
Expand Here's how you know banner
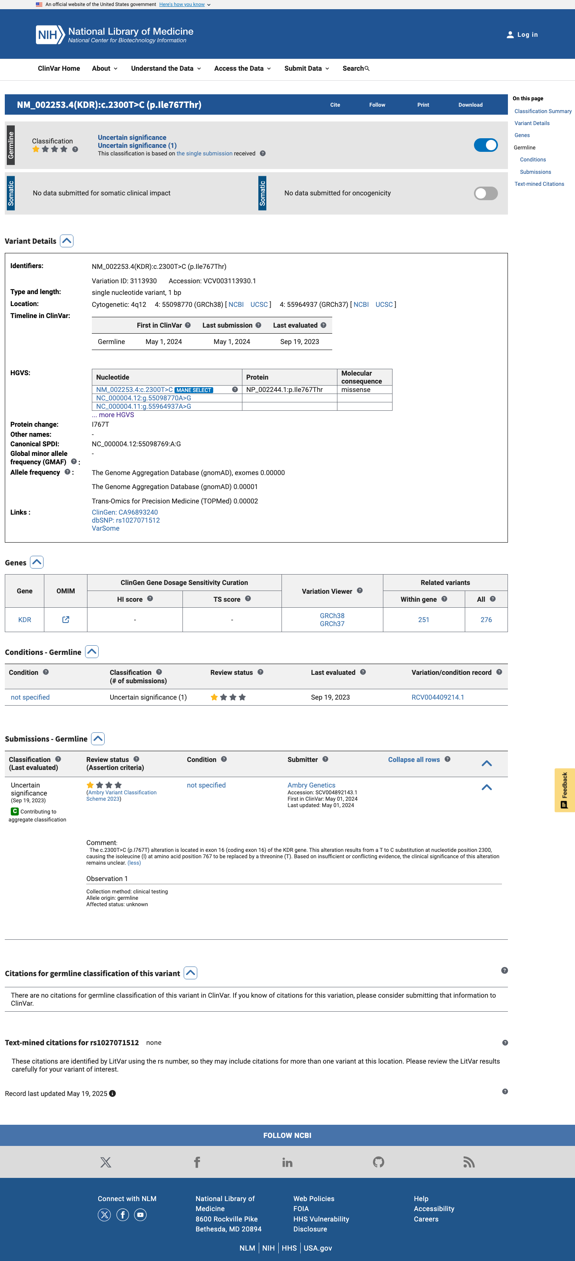pyautogui.click(x=184, y=4)
